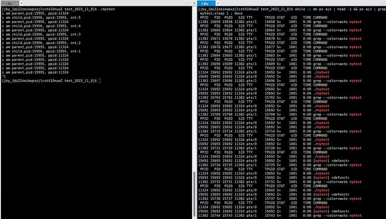386x219 pixels.
Task: Place cursor at left terminal's final prompt
Action: tap(100, 81)
